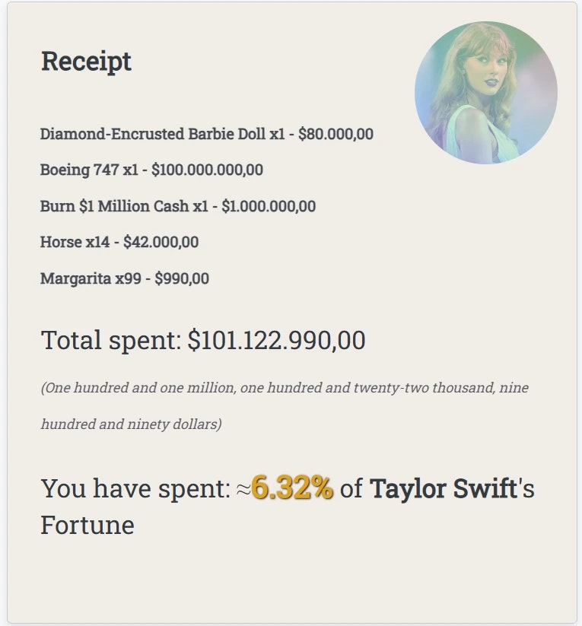Click the $100.000.000,00 price
The width and height of the screenshot is (582, 626).
click(x=208, y=170)
